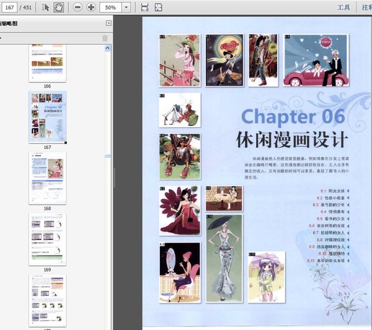The height and width of the screenshot is (330, 372).
Task: Click illustration 6.5 girl reading
Action: pyautogui.click(x=180, y=110)
